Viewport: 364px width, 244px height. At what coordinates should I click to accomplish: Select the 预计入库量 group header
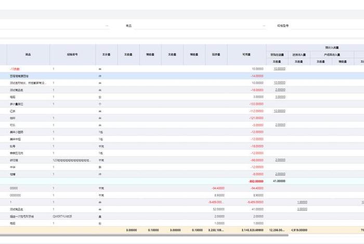pos(332,47)
